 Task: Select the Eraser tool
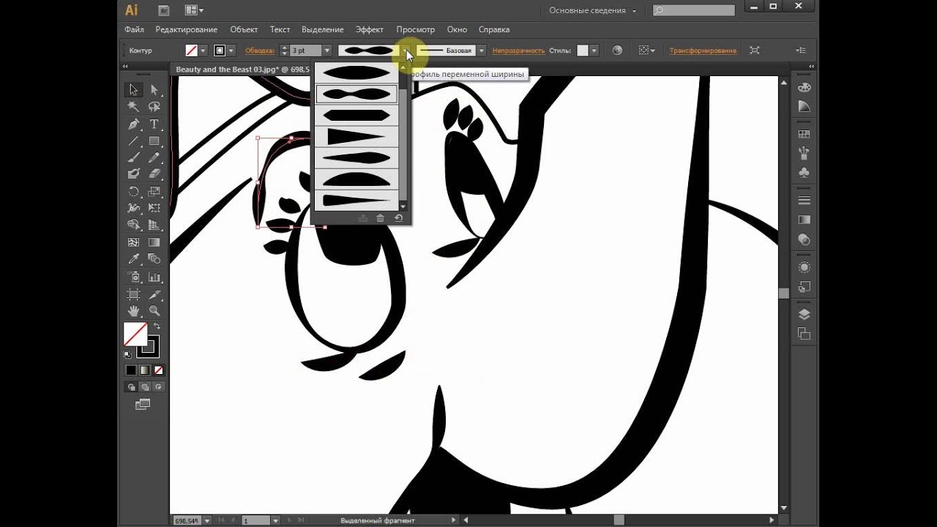point(154,174)
